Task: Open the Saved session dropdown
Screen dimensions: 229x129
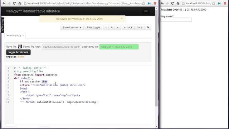Action: [x=72, y=27]
